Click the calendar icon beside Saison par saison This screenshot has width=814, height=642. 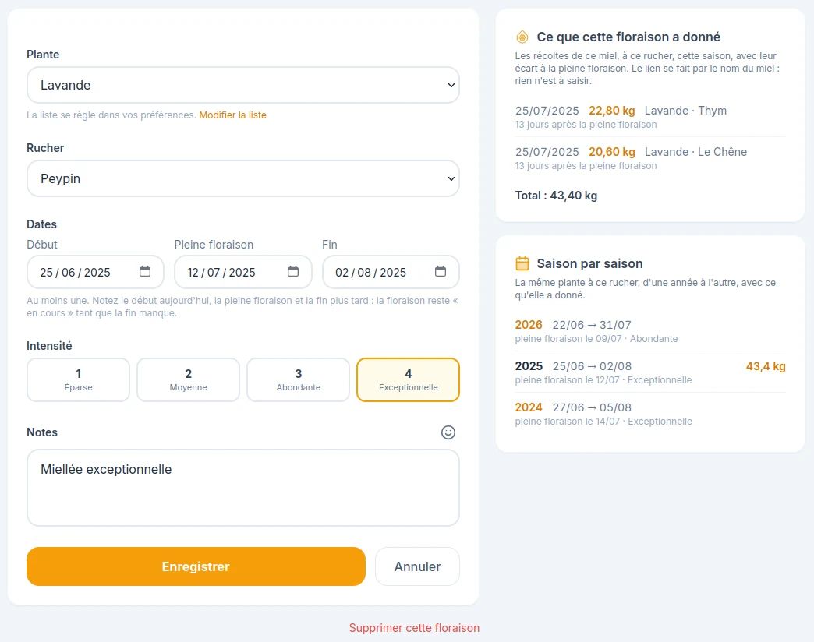point(522,263)
